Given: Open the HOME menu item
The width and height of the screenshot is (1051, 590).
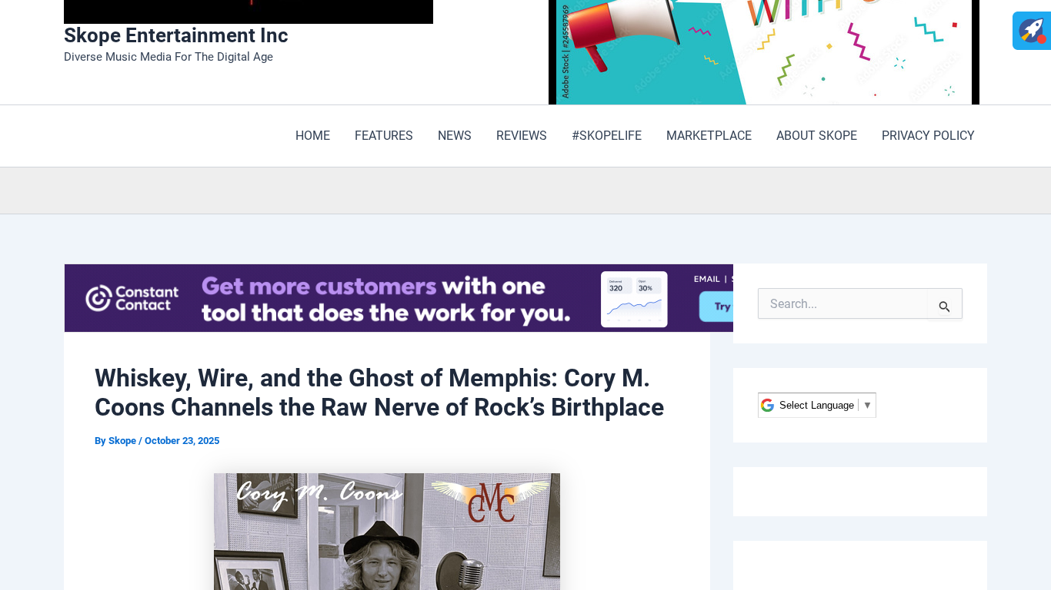Looking at the screenshot, I should [x=312, y=136].
